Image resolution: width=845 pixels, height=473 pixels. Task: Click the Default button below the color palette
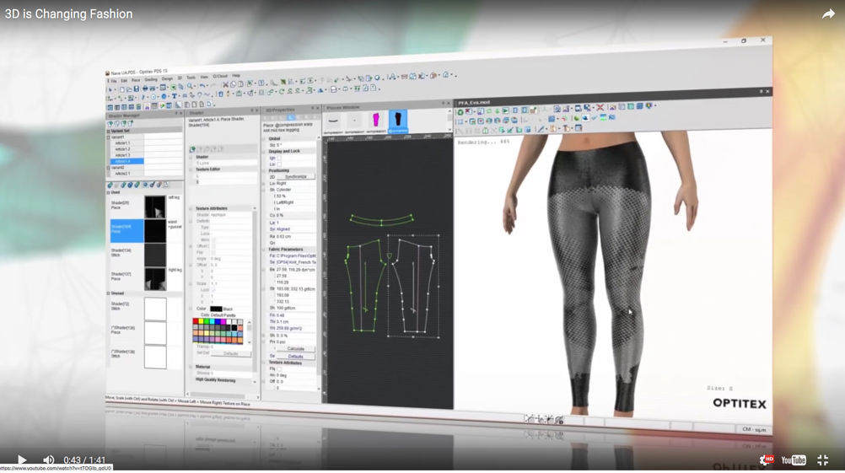point(231,354)
